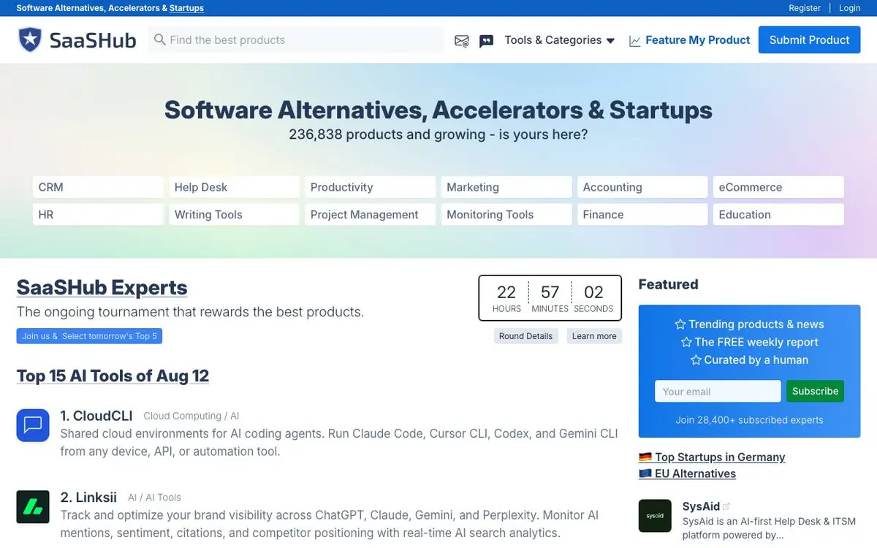
Task: Click Join 28,400+ subscribed experts text
Action: tap(749, 420)
